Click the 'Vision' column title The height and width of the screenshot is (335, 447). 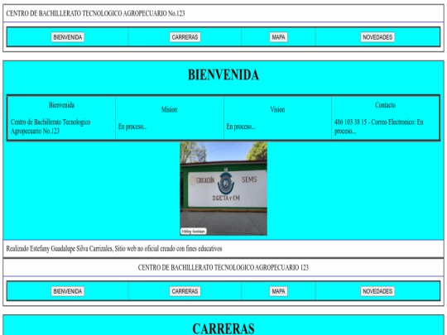pos(277,109)
